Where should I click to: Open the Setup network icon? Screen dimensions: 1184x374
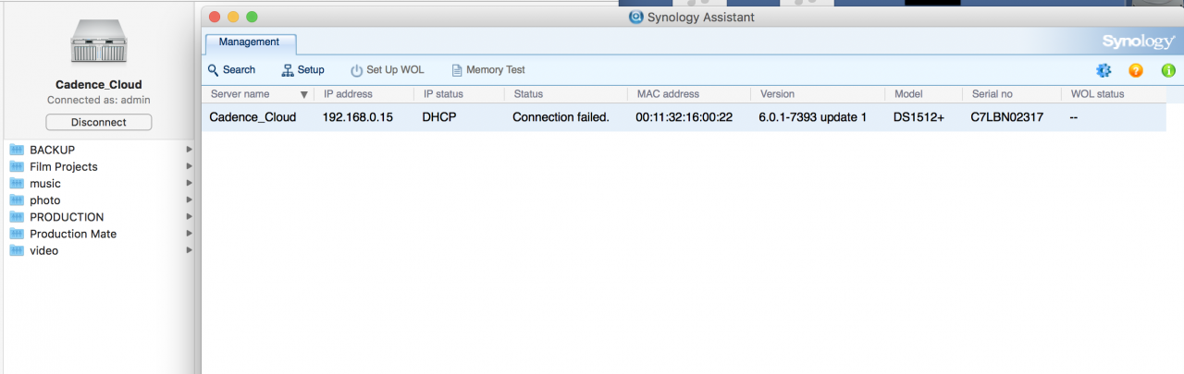pos(288,70)
